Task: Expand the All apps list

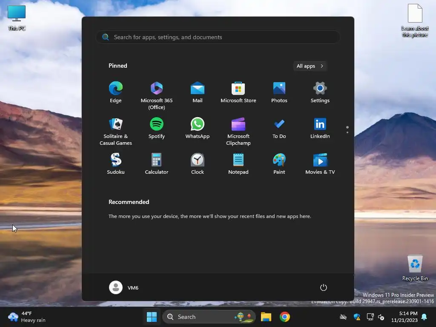Action: tap(310, 66)
